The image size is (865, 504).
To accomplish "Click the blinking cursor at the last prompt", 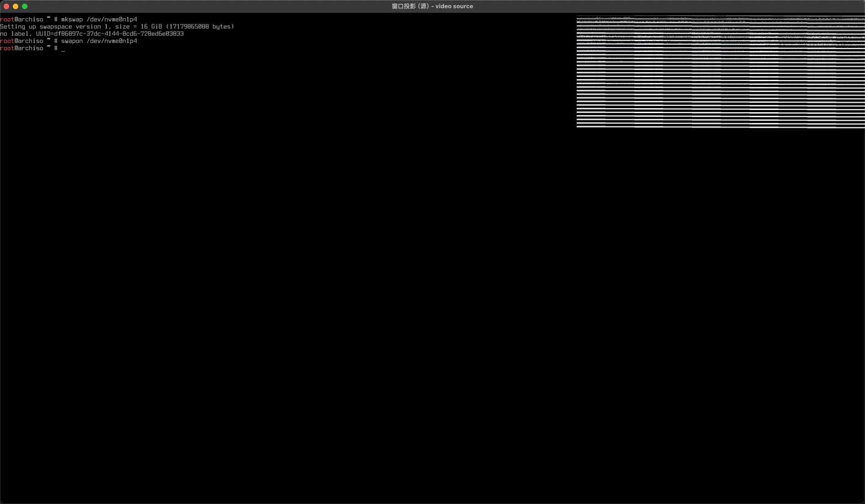I will pos(63,49).
